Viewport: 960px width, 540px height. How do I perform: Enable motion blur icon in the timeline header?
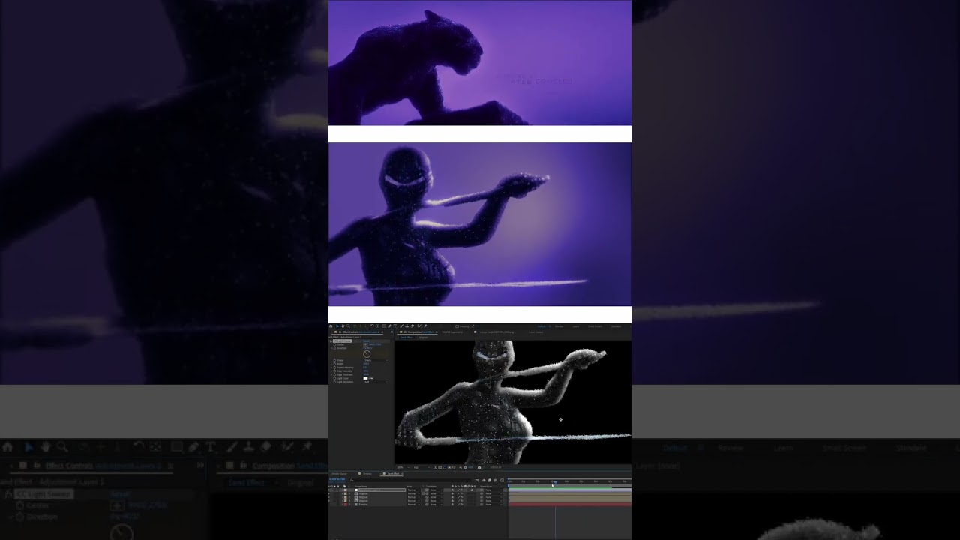click(x=496, y=480)
